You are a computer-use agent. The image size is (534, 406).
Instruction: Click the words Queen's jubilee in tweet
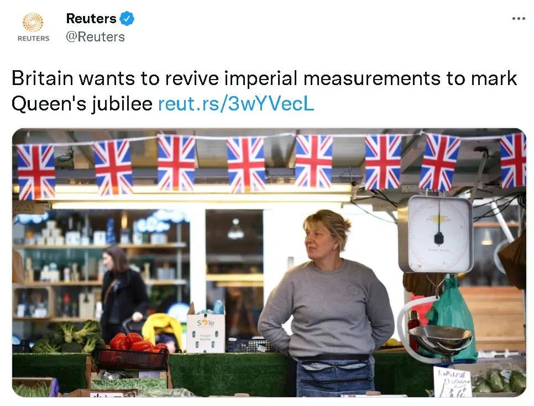pos(82,104)
